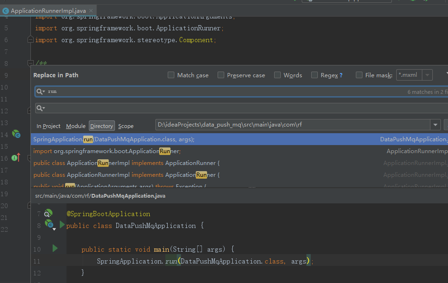
Task: Close the ApplicationRunnerImpl.java tab
Action: [x=91, y=10]
